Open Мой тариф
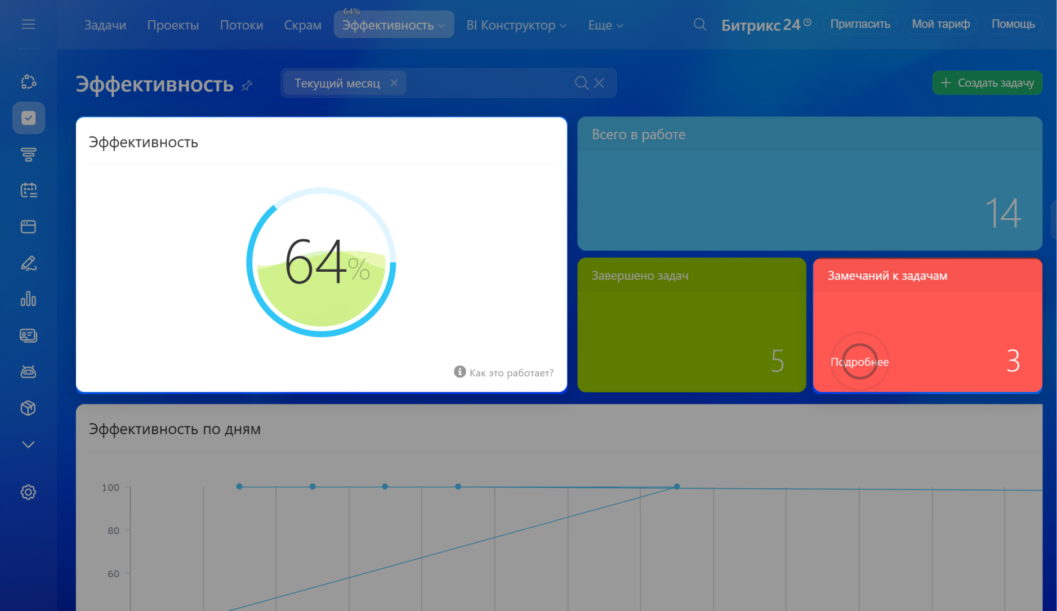This screenshot has height=611, width=1057. [940, 24]
